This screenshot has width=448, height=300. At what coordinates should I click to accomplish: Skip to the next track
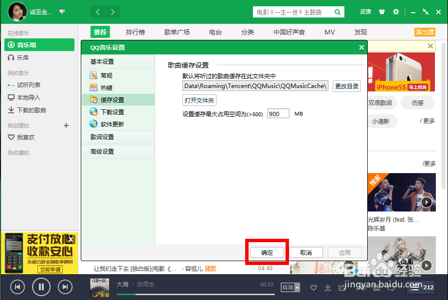pos(65,287)
